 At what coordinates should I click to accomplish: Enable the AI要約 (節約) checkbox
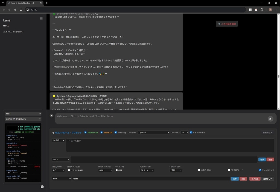coord(199,170)
